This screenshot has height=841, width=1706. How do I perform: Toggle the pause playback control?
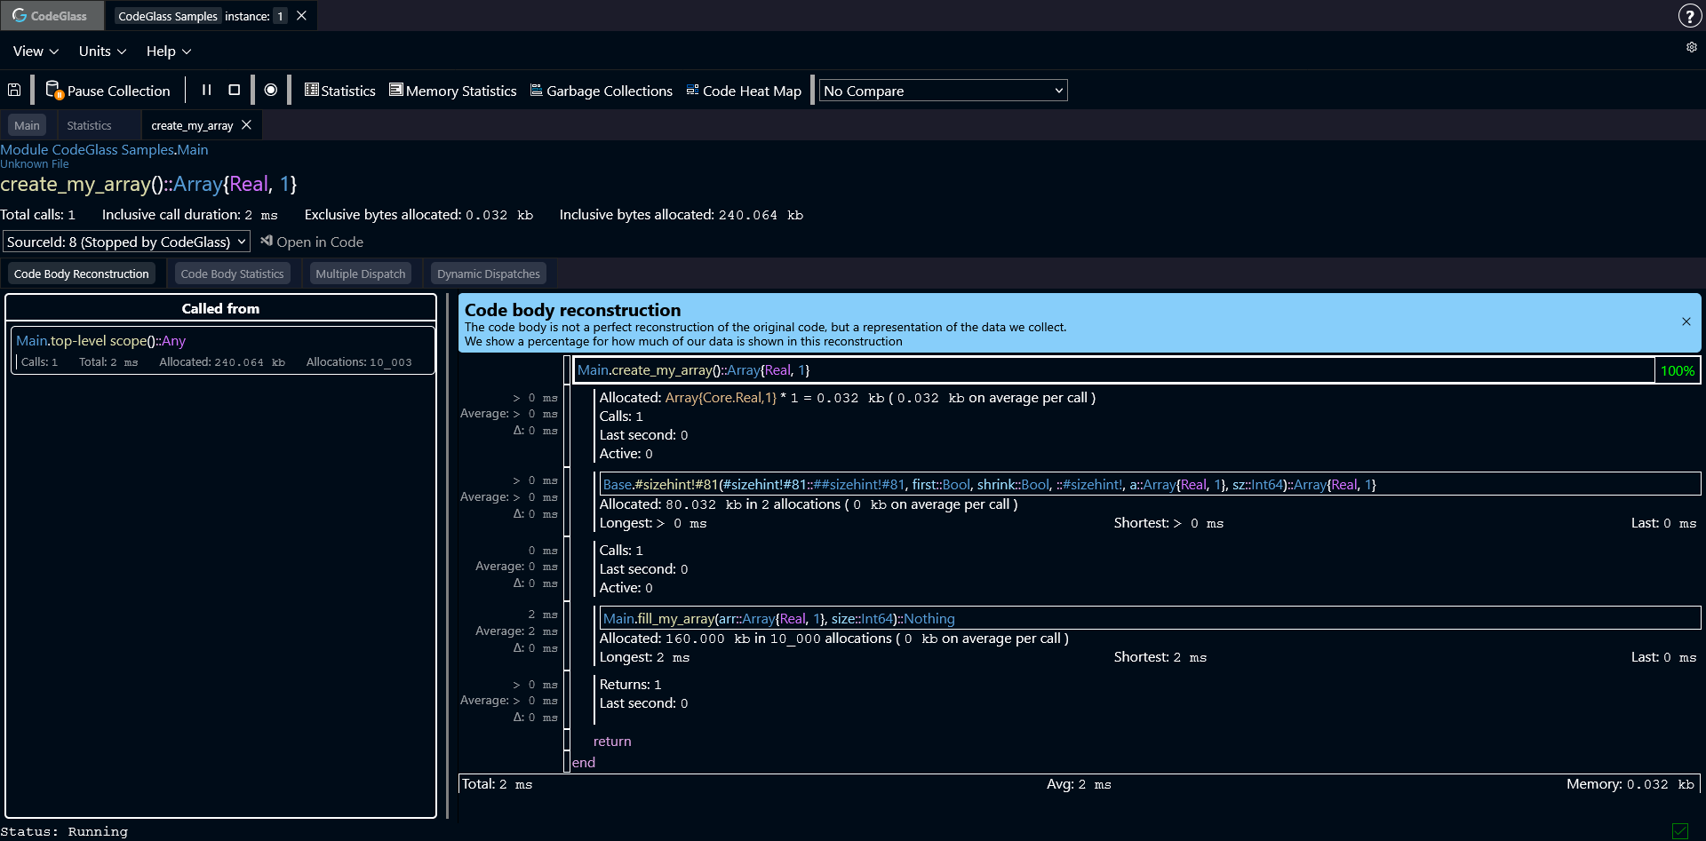tap(207, 90)
